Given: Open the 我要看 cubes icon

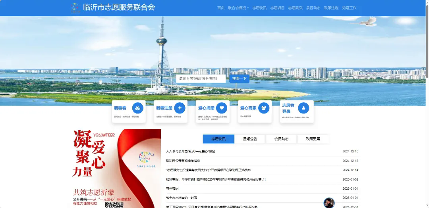Looking at the screenshot, I should click(x=137, y=108).
